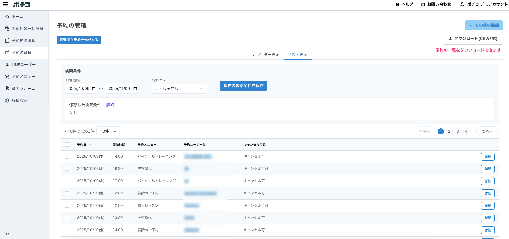The image size is (509, 239).
Task: Click the Home icon in sidebar
Action: 7,17
